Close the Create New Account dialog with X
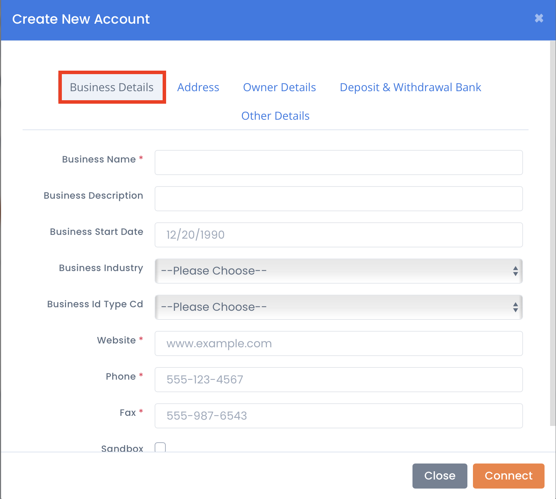556x499 pixels. tap(539, 18)
